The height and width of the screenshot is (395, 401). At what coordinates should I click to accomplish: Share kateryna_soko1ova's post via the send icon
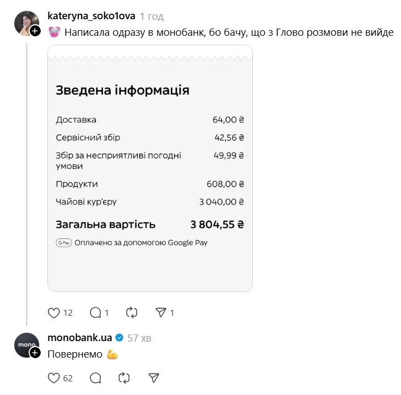160,313
